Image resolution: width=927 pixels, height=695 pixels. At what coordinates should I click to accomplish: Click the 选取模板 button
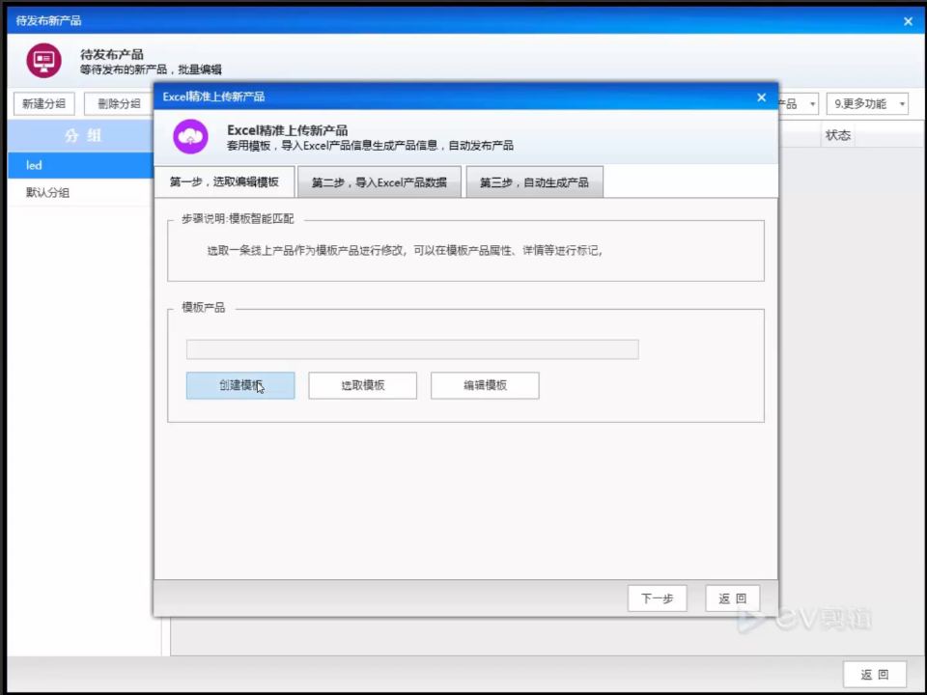click(362, 385)
